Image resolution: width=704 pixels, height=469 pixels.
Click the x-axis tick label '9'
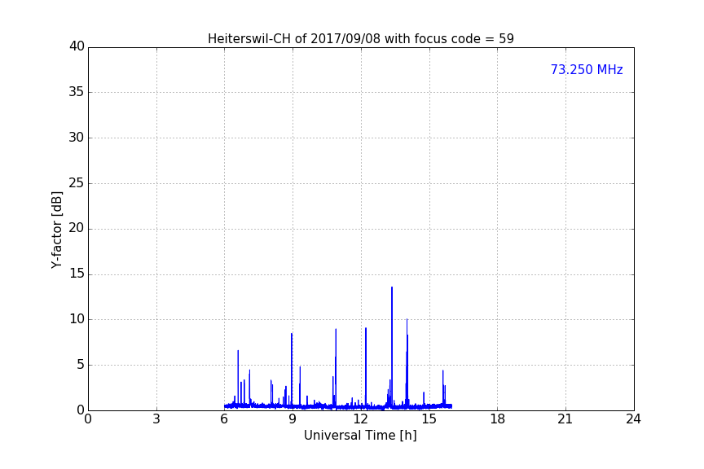pyautogui.click(x=293, y=419)
